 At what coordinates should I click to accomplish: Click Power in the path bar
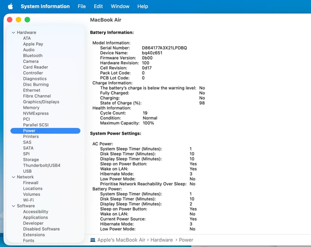[x=186, y=240]
